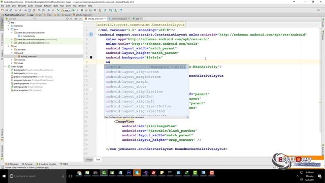Click gutter class icon on line 2
The image size is (325, 183).
tap(91, 35)
